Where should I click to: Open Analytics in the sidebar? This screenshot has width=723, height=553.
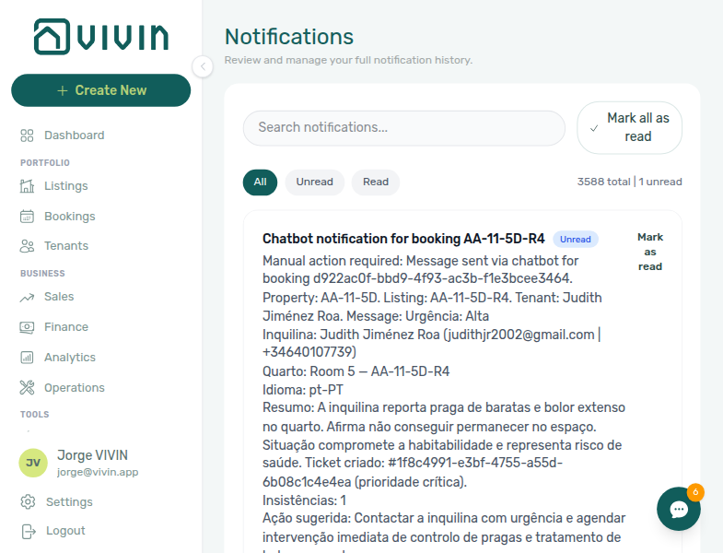70,358
